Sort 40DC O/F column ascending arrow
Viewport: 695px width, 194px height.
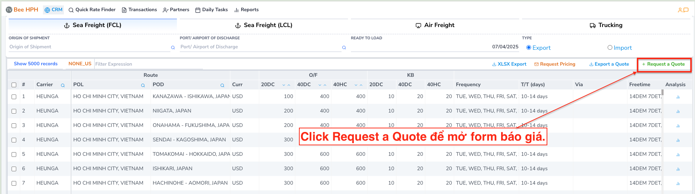325,85
